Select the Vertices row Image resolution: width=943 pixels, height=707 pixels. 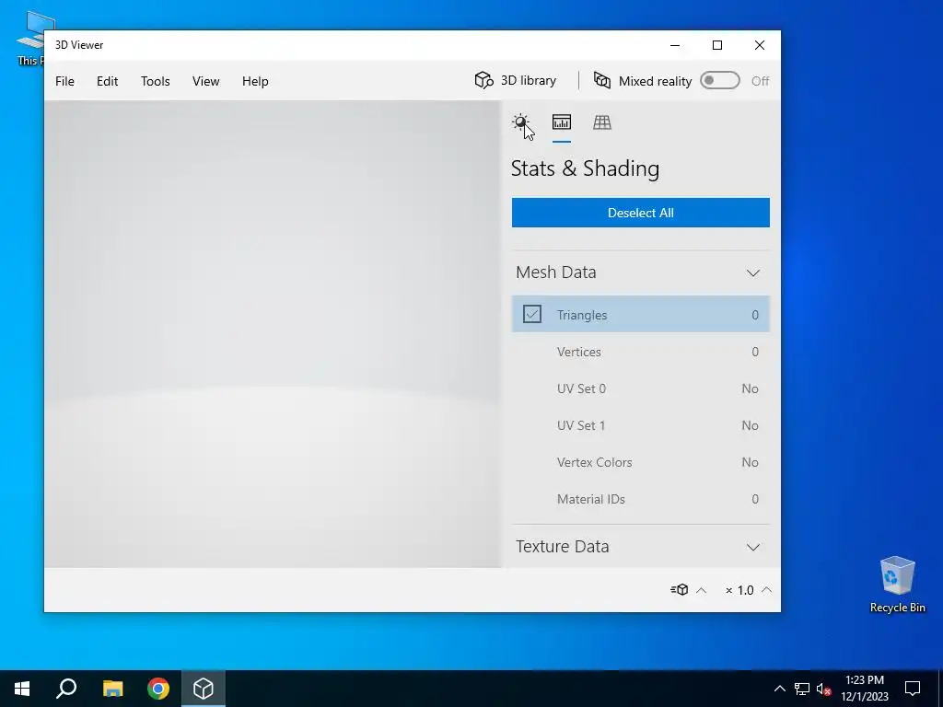(641, 352)
